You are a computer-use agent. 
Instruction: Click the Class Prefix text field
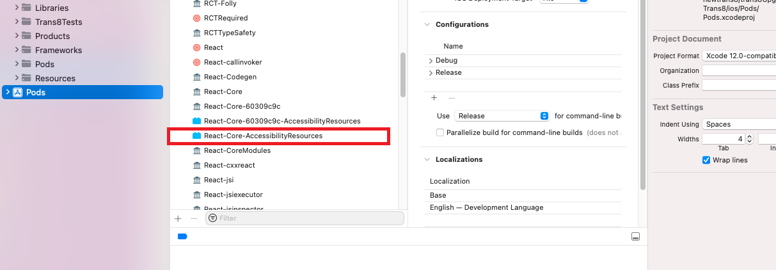point(739,85)
